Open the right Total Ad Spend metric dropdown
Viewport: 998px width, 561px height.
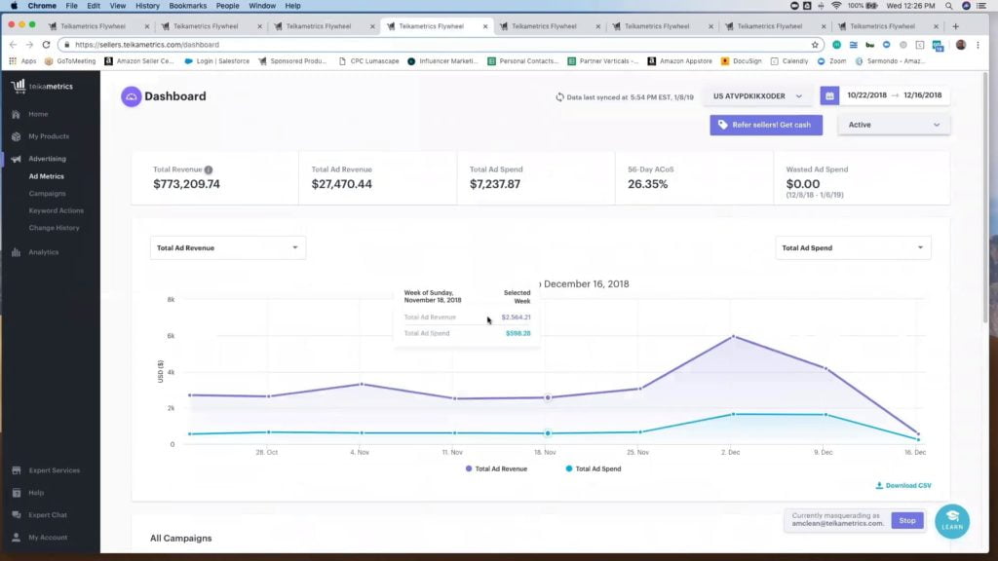(x=853, y=248)
